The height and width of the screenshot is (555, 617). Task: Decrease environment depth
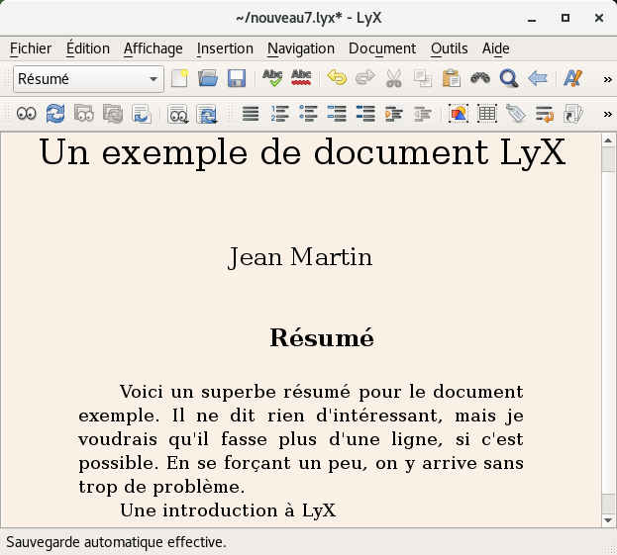coord(423,114)
